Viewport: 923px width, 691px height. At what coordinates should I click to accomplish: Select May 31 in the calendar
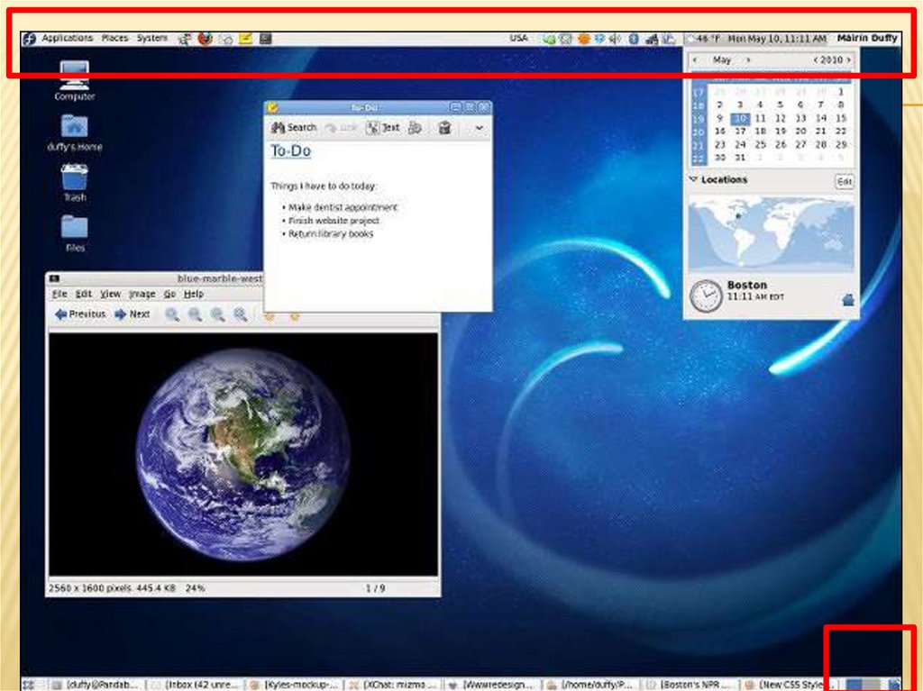click(x=740, y=158)
